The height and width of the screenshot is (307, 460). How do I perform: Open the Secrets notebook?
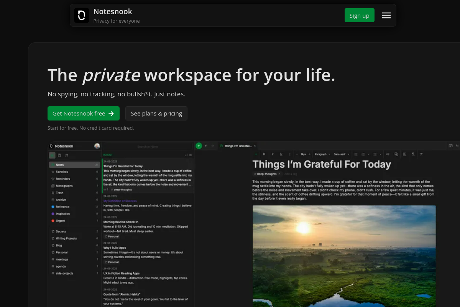click(x=74, y=231)
